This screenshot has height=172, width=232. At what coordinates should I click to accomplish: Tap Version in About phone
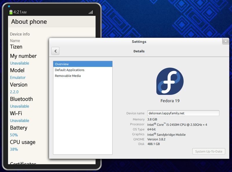pyautogui.click(x=19, y=85)
